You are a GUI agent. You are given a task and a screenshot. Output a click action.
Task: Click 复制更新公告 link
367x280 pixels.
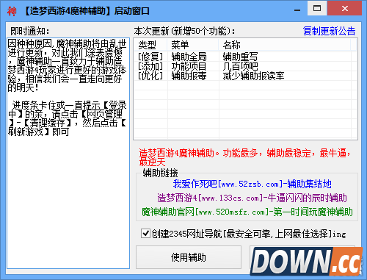pos(329,31)
